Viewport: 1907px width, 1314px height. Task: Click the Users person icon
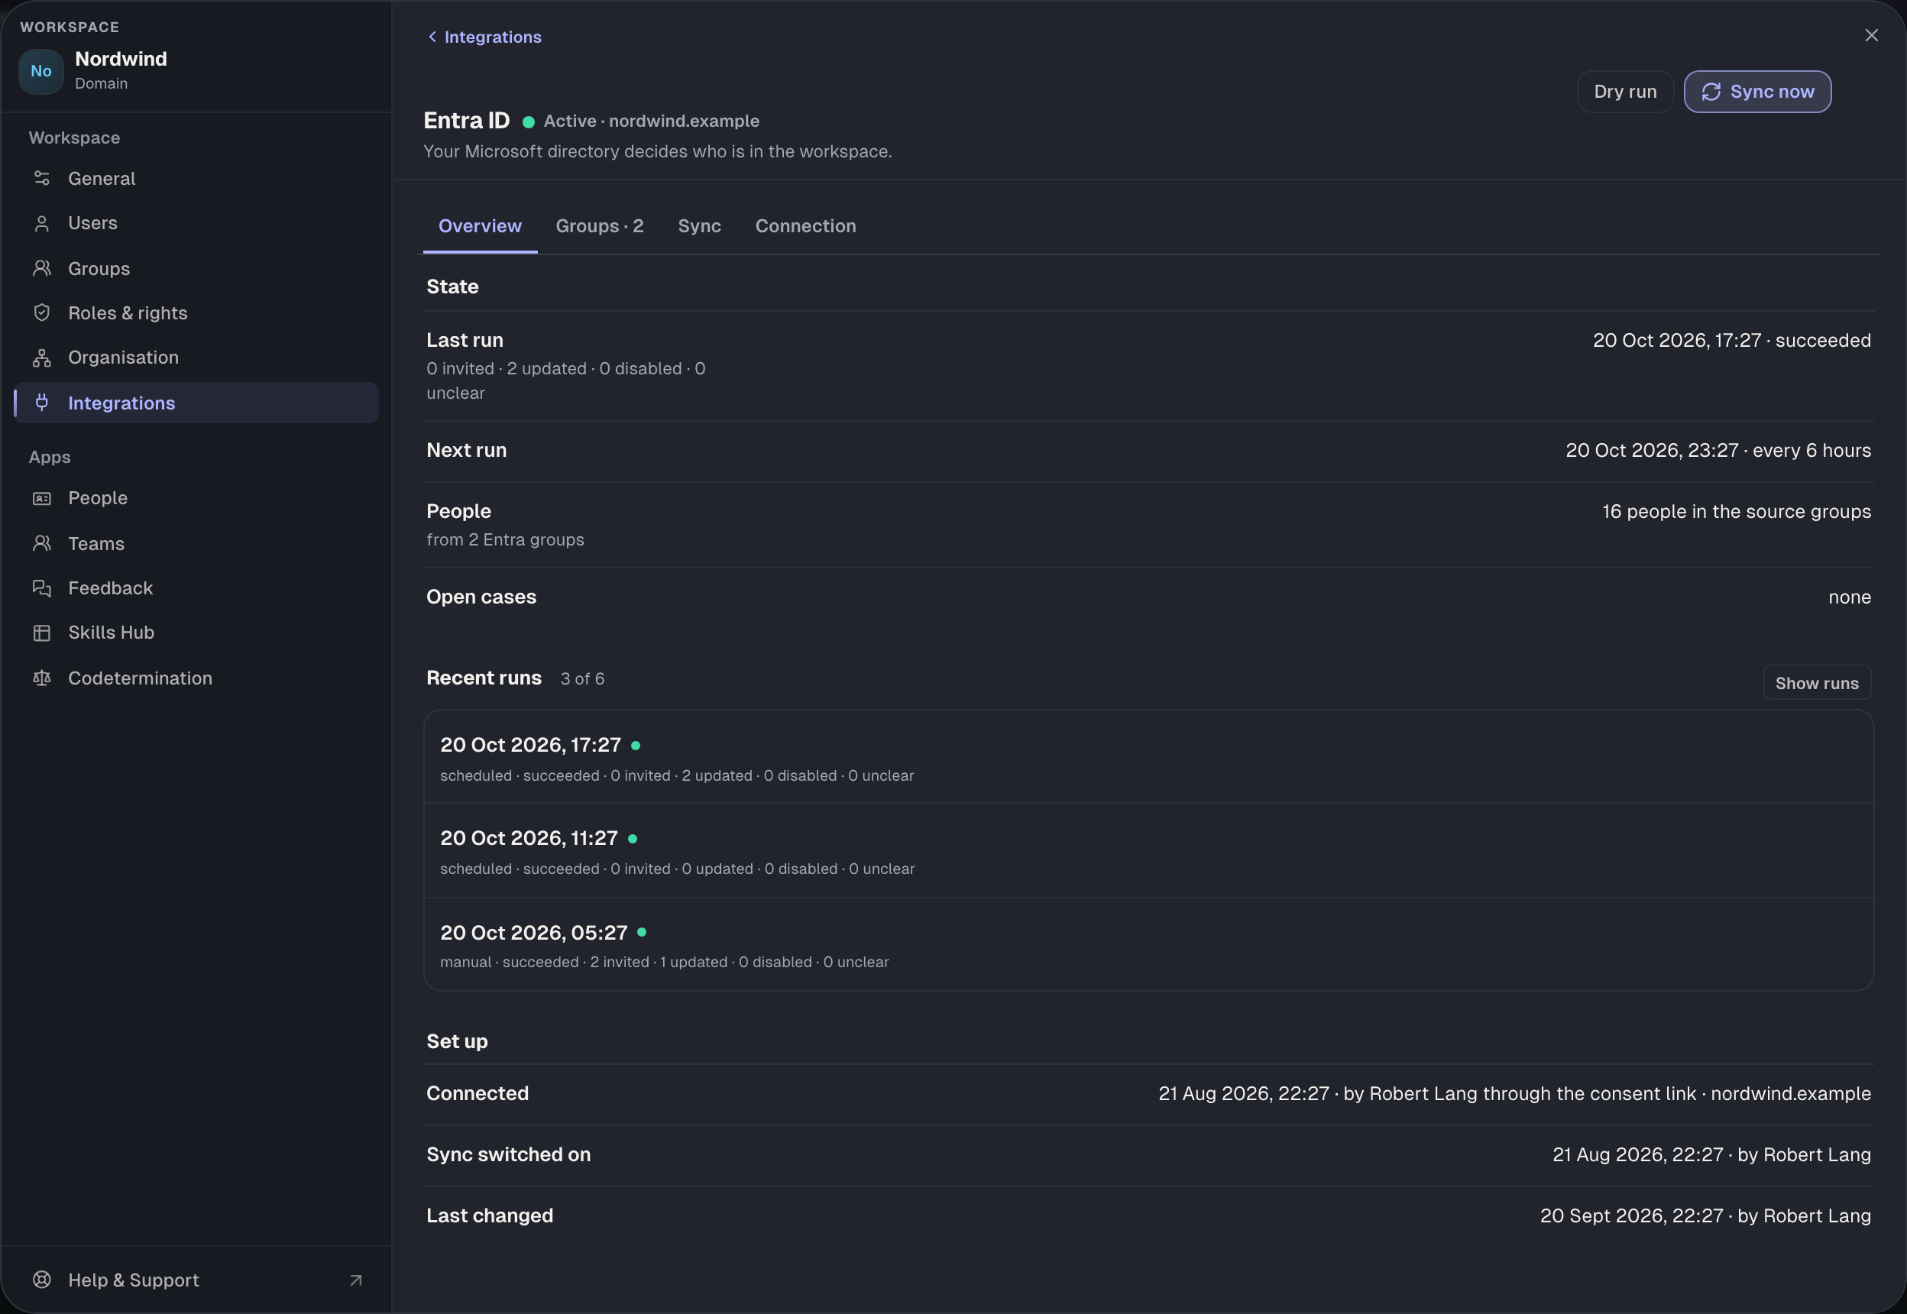(42, 223)
